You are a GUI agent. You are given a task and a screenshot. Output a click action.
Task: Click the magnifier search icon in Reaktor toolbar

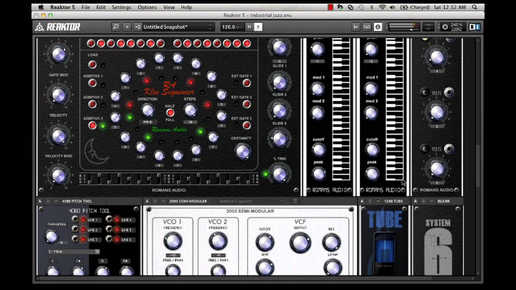(116, 27)
